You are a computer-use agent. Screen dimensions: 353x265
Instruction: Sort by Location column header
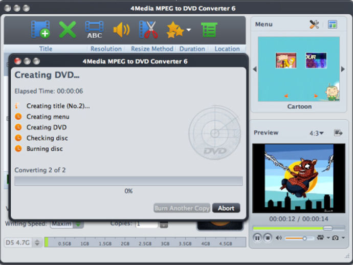click(227, 49)
